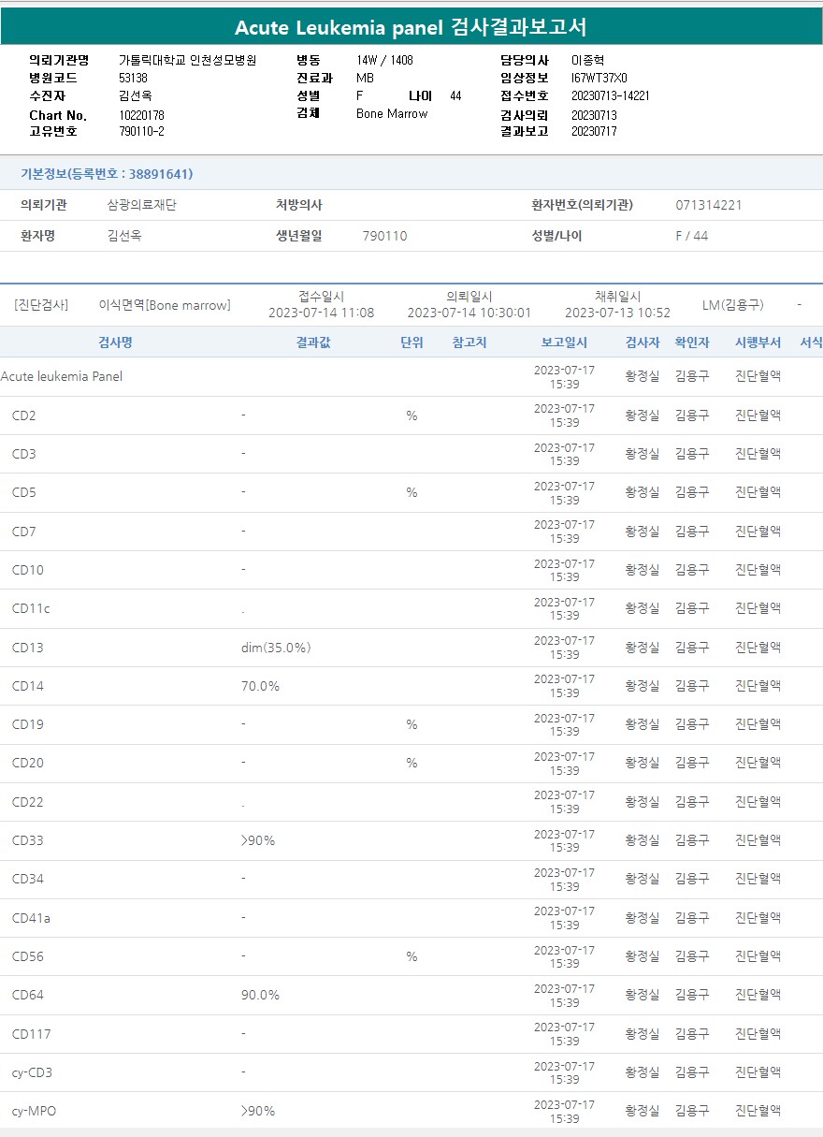The height and width of the screenshot is (1137, 823).
Task: Click the 결과값 column header
Action: pyautogui.click(x=313, y=343)
